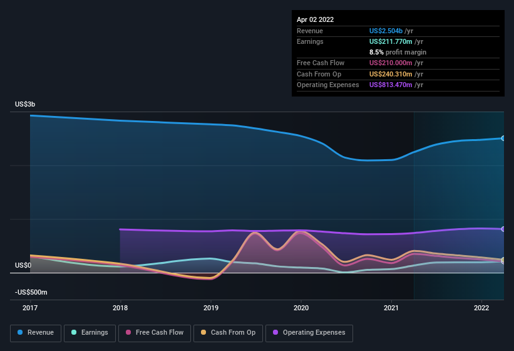Click the Operating Expenses tooltip label
This screenshot has height=351, width=514.
click(x=328, y=85)
